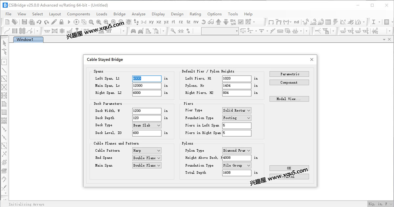Click the Print icon in toolbar
This screenshot has width=394, height=207.
point(32,22)
